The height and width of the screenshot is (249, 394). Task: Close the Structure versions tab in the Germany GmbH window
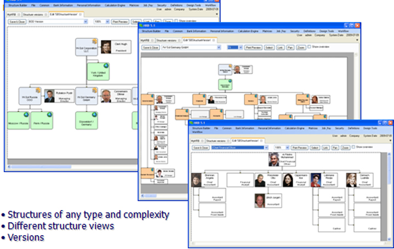[x=179, y=41]
